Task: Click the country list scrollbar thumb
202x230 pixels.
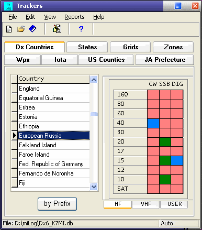Action: pyautogui.click(x=94, y=114)
